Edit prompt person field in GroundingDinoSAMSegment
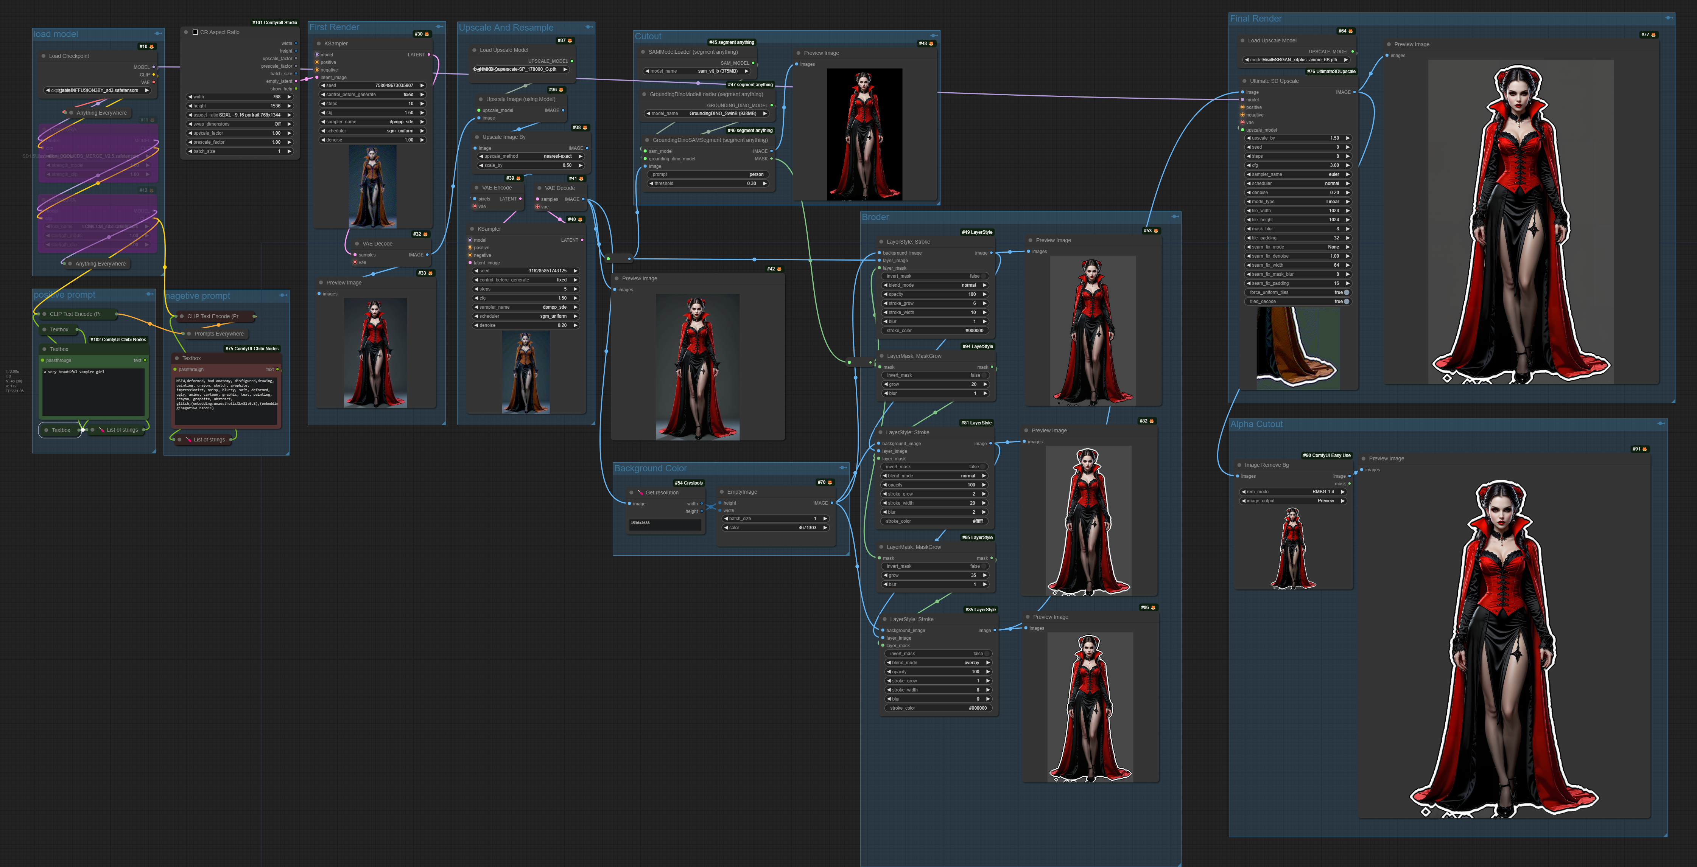The image size is (1697, 867). tap(707, 174)
